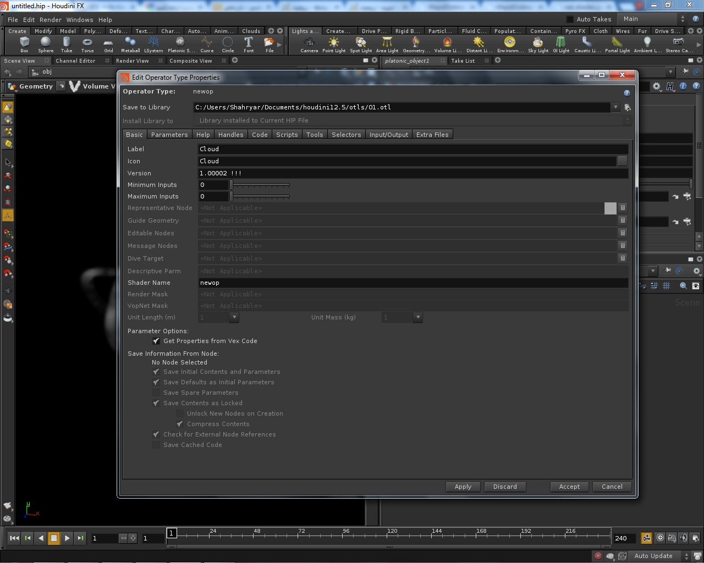Open the Geometry selection mode dropdown

pyautogui.click(x=62, y=86)
